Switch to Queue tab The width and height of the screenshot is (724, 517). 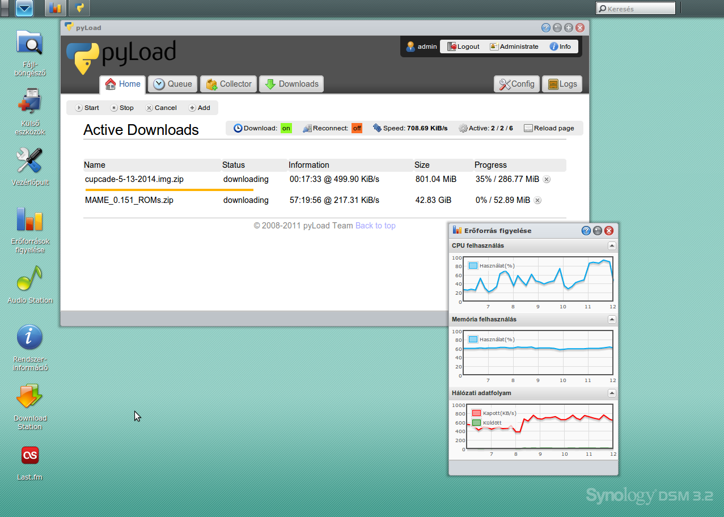[173, 84]
